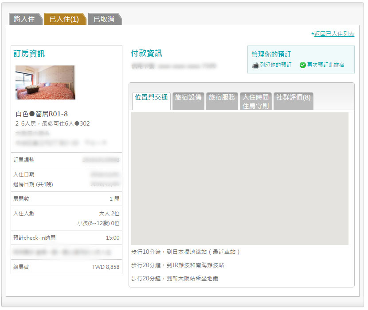Click 再次預訂此旅宿 link
Screen dimensions: 368x310
click(x=325, y=65)
